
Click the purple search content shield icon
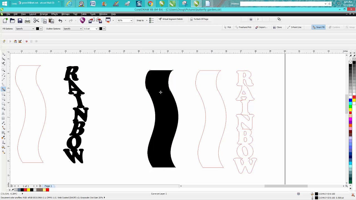[x=82, y=20]
